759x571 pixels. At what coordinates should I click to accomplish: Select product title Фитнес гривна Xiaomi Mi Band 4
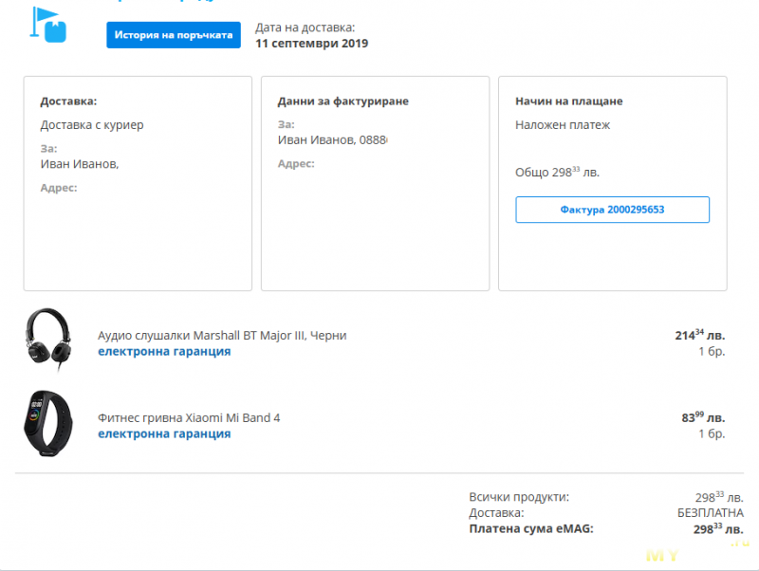click(189, 417)
